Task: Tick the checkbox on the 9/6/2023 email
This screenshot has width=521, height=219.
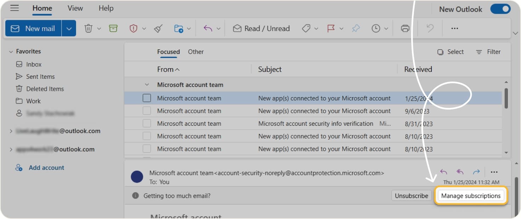Action: (147, 111)
